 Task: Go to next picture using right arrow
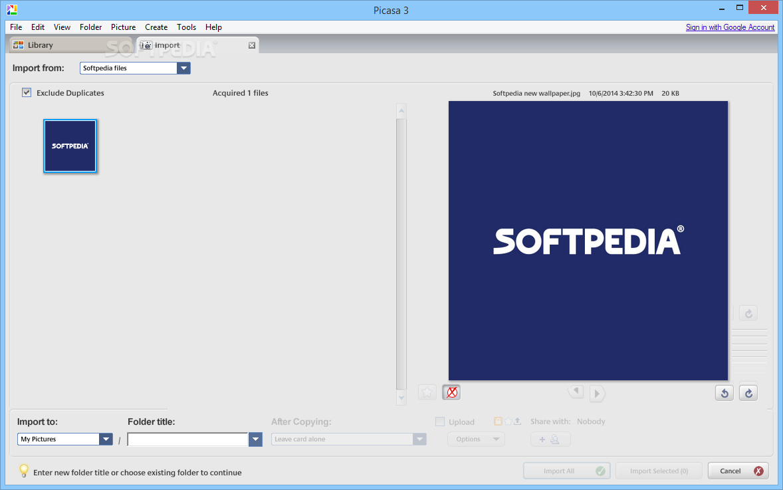click(x=597, y=394)
